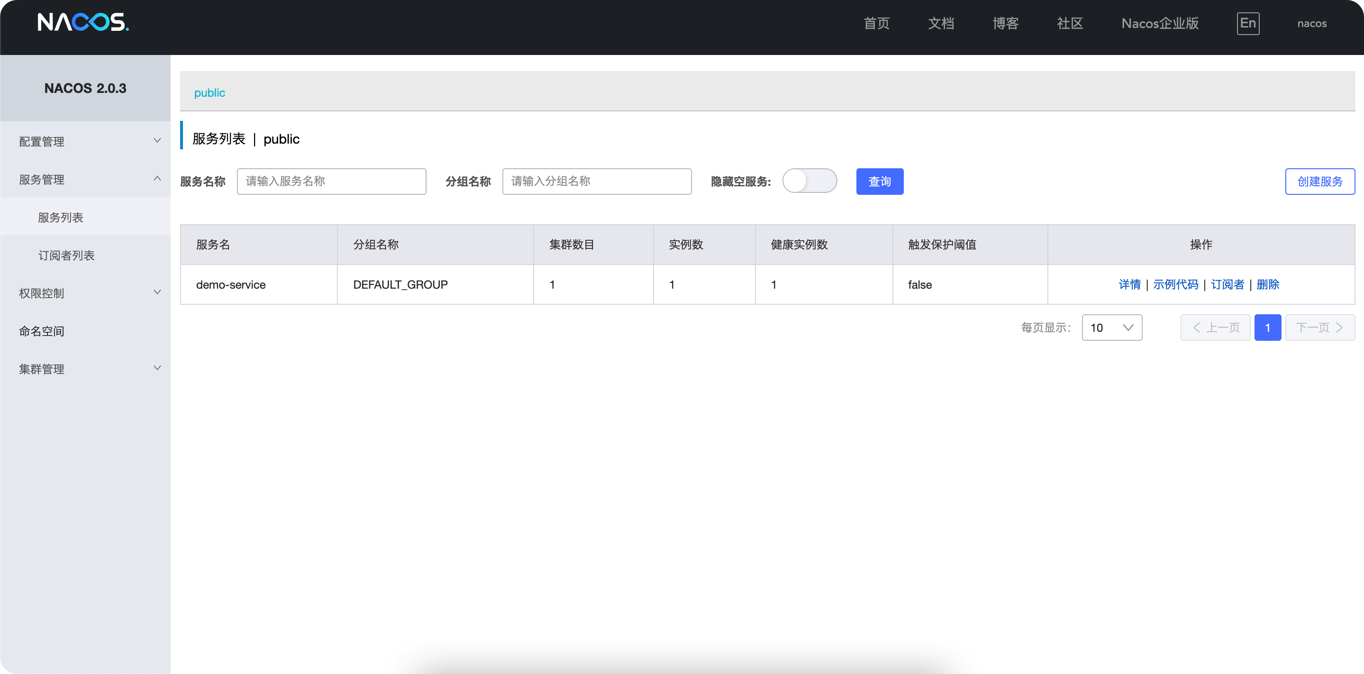
Task: Open the 文档 menu in the top bar
Action: click(941, 23)
